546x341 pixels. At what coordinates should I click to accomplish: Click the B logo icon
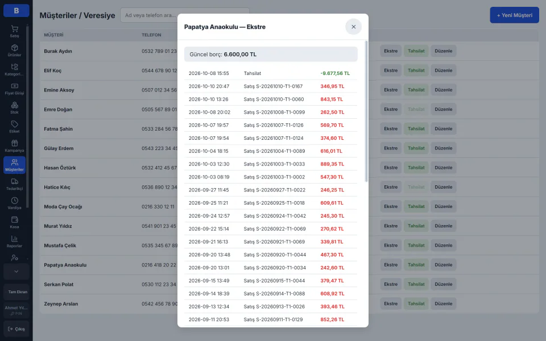tap(16, 10)
